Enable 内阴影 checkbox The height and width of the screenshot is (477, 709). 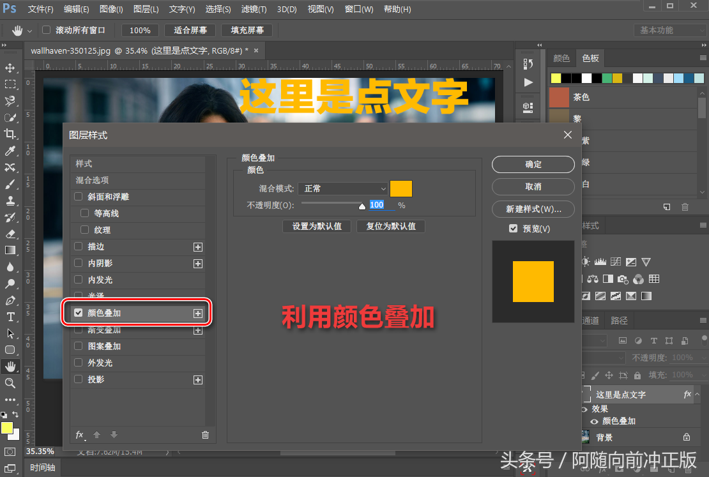[78, 263]
